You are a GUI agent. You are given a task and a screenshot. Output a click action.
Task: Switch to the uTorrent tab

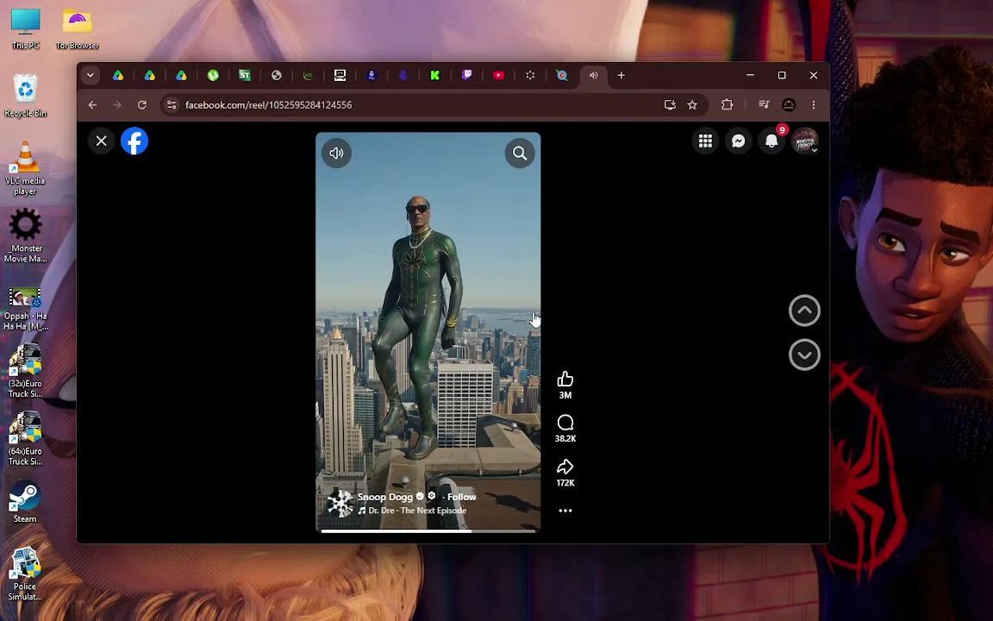pyautogui.click(x=213, y=75)
